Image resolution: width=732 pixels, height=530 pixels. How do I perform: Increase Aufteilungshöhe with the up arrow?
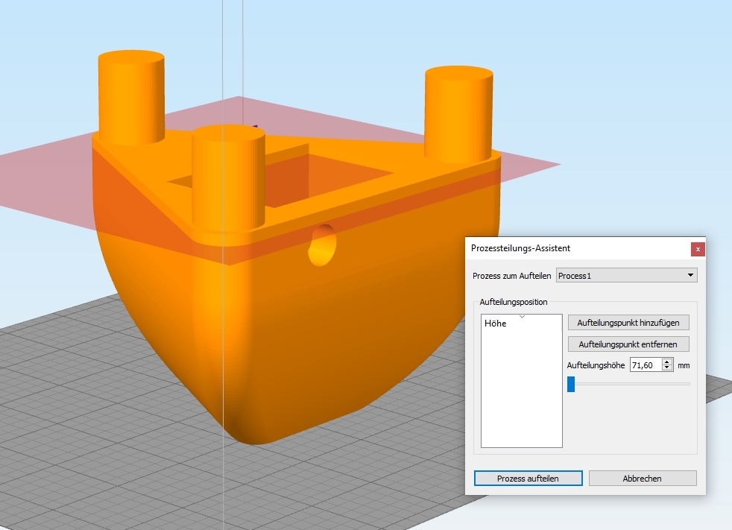coord(668,362)
